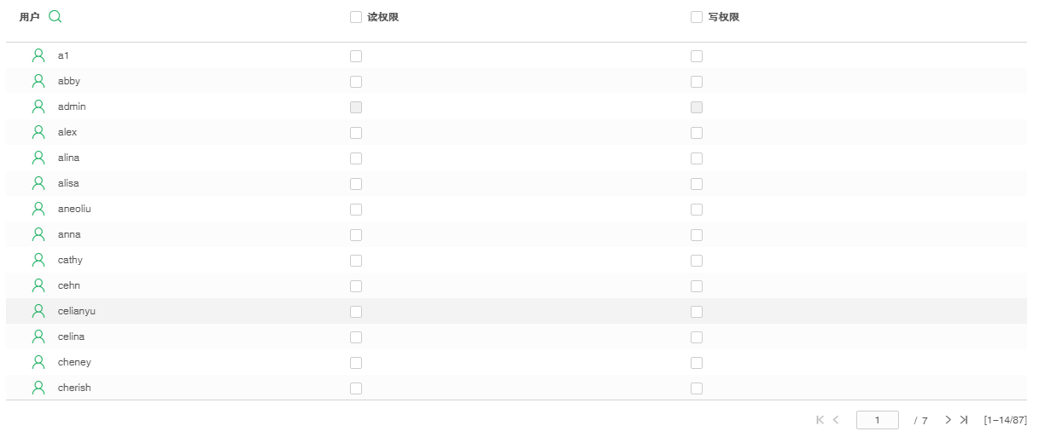
Task: Go to the first page arrow
Action: (820, 420)
